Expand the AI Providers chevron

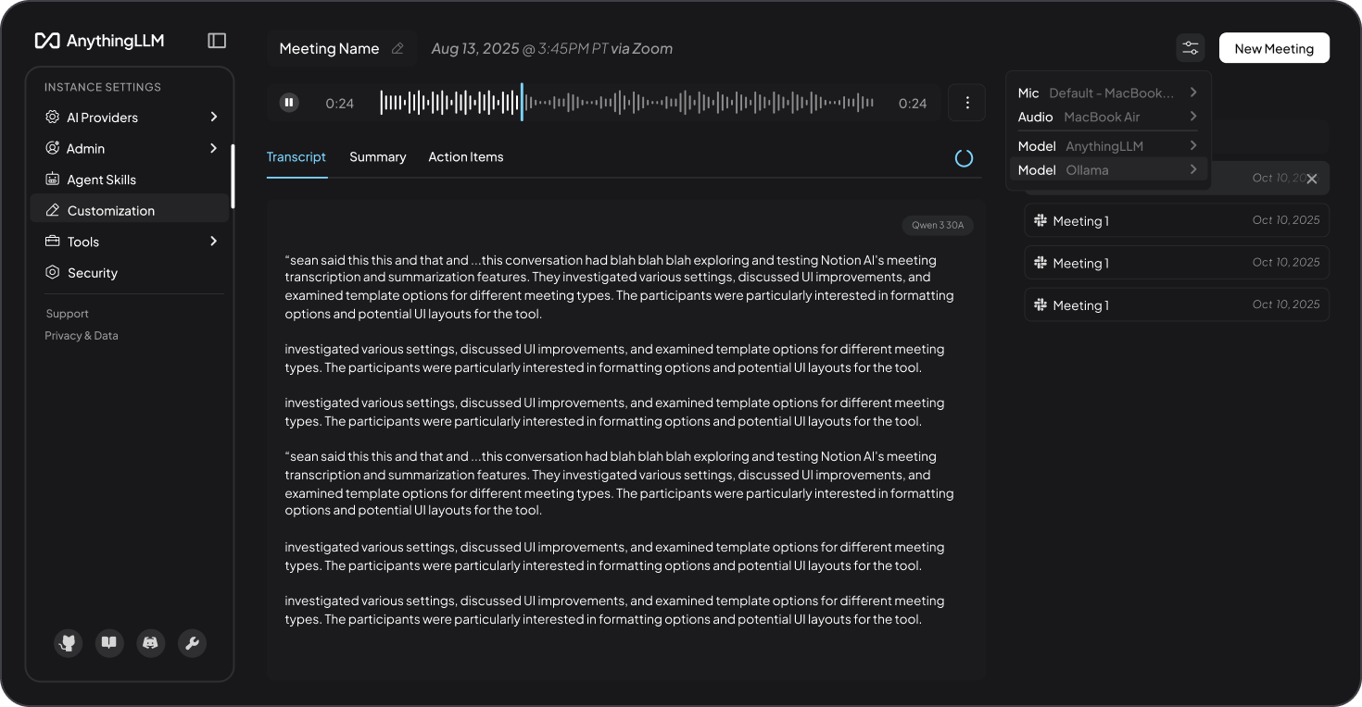coord(214,117)
